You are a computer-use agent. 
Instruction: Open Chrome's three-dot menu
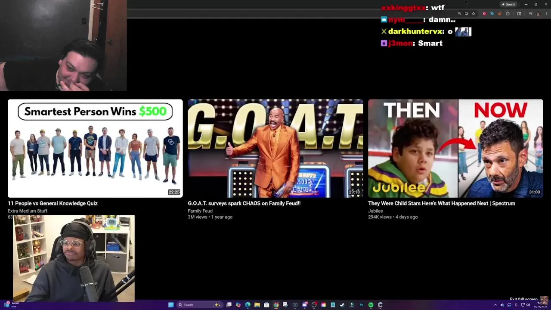tap(546, 14)
